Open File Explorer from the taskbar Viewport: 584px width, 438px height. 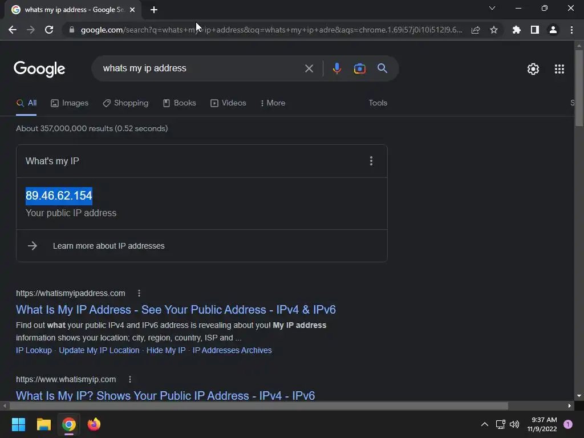(43, 424)
